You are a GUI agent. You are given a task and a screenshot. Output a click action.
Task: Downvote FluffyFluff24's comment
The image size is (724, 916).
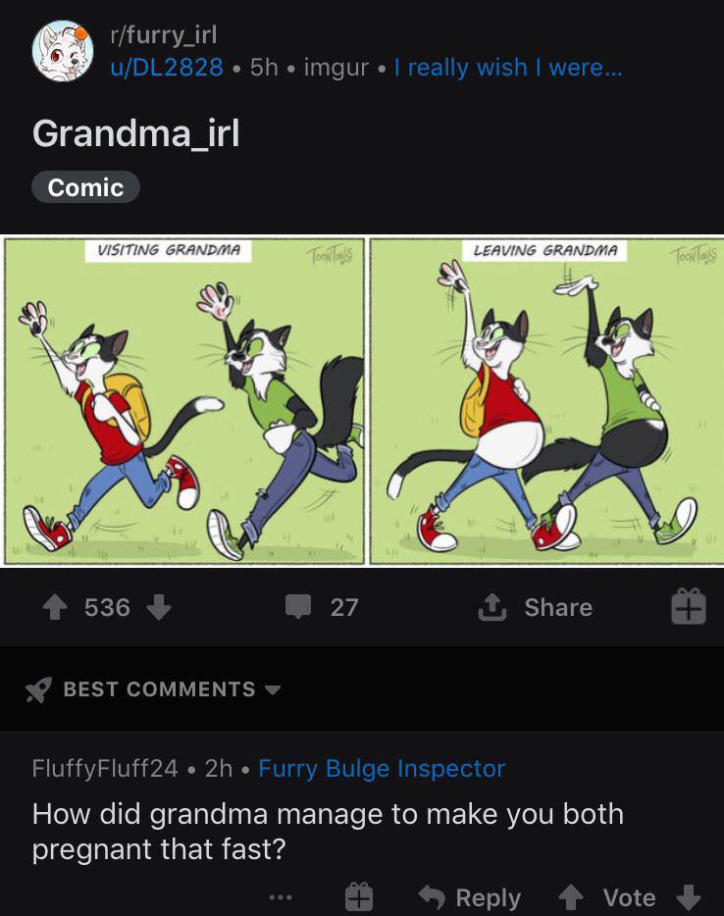click(x=689, y=897)
